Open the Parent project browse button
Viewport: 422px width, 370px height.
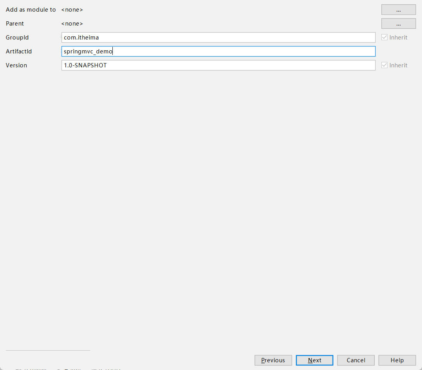398,24
